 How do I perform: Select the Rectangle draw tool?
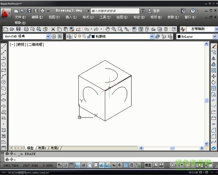pos(3,70)
